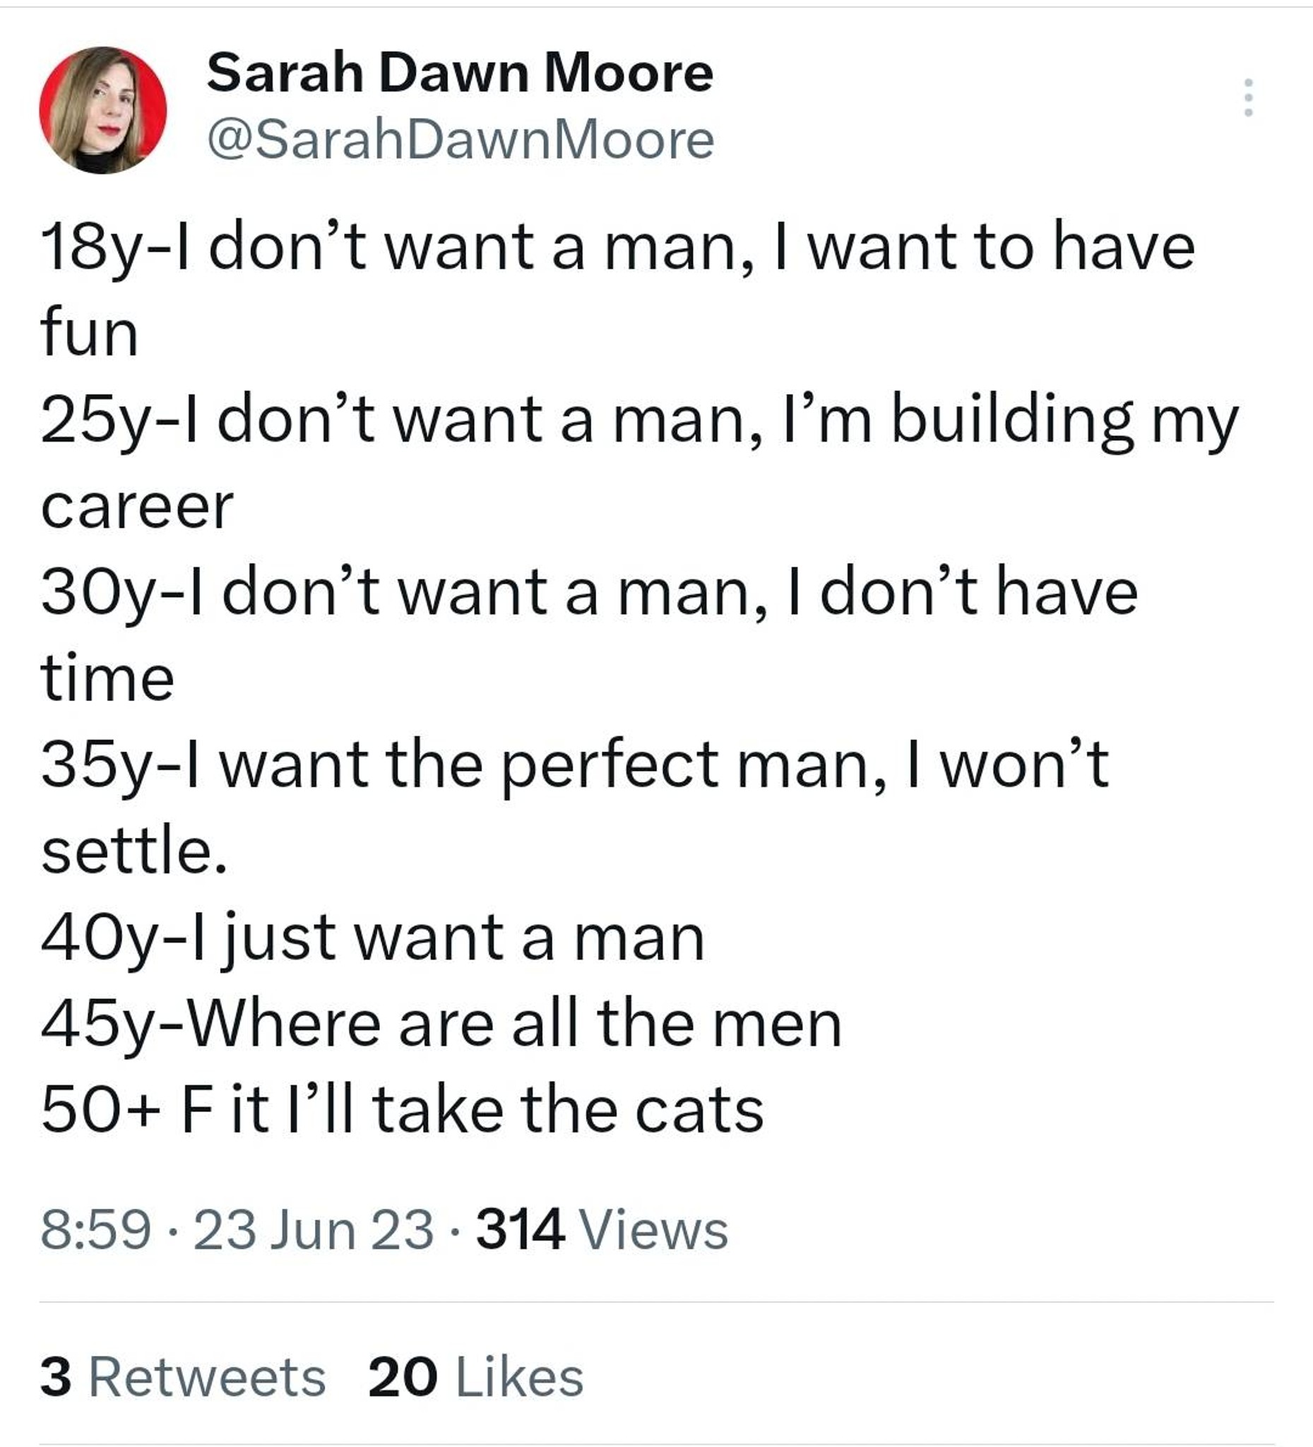Image resolution: width=1313 pixels, height=1447 pixels.
Task: Open Sarah Dawn Moore's profile picture
Action: pyautogui.click(x=102, y=110)
